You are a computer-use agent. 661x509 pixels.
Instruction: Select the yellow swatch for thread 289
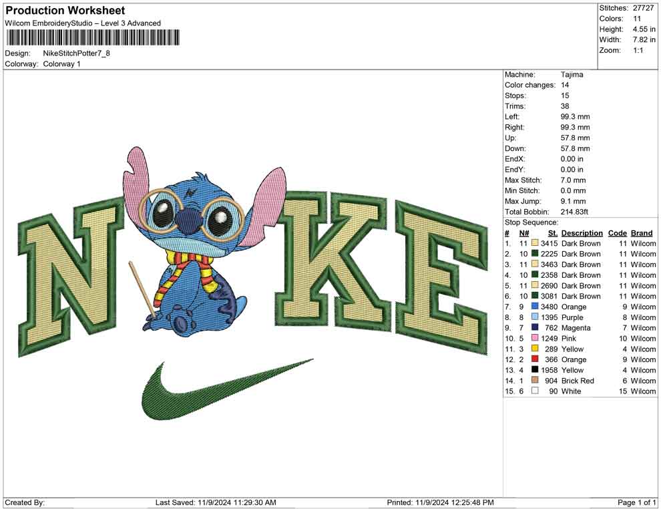(535, 348)
